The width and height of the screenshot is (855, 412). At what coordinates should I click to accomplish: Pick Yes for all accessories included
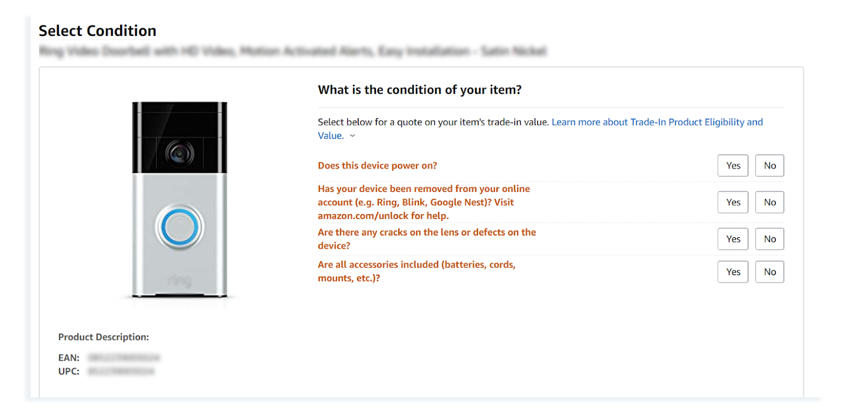[x=733, y=272]
